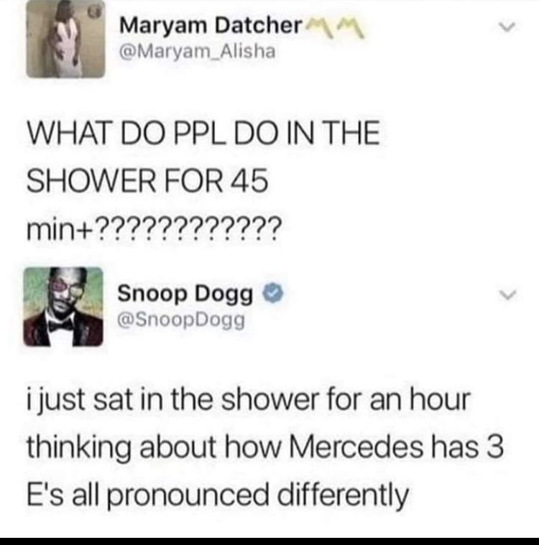Expand options chevron on Maryam's tweet
This screenshot has width=539, height=545.
[507, 27]
